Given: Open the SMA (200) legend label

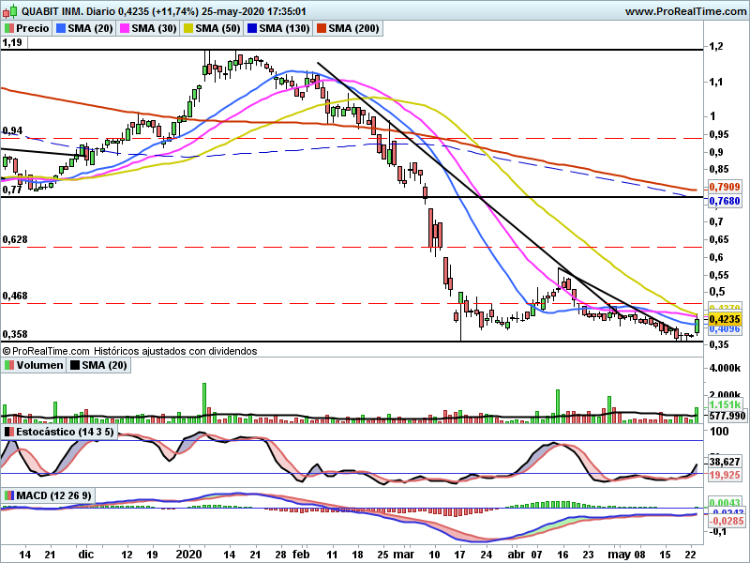Looking at the screenshot, I should click(353, 28).
